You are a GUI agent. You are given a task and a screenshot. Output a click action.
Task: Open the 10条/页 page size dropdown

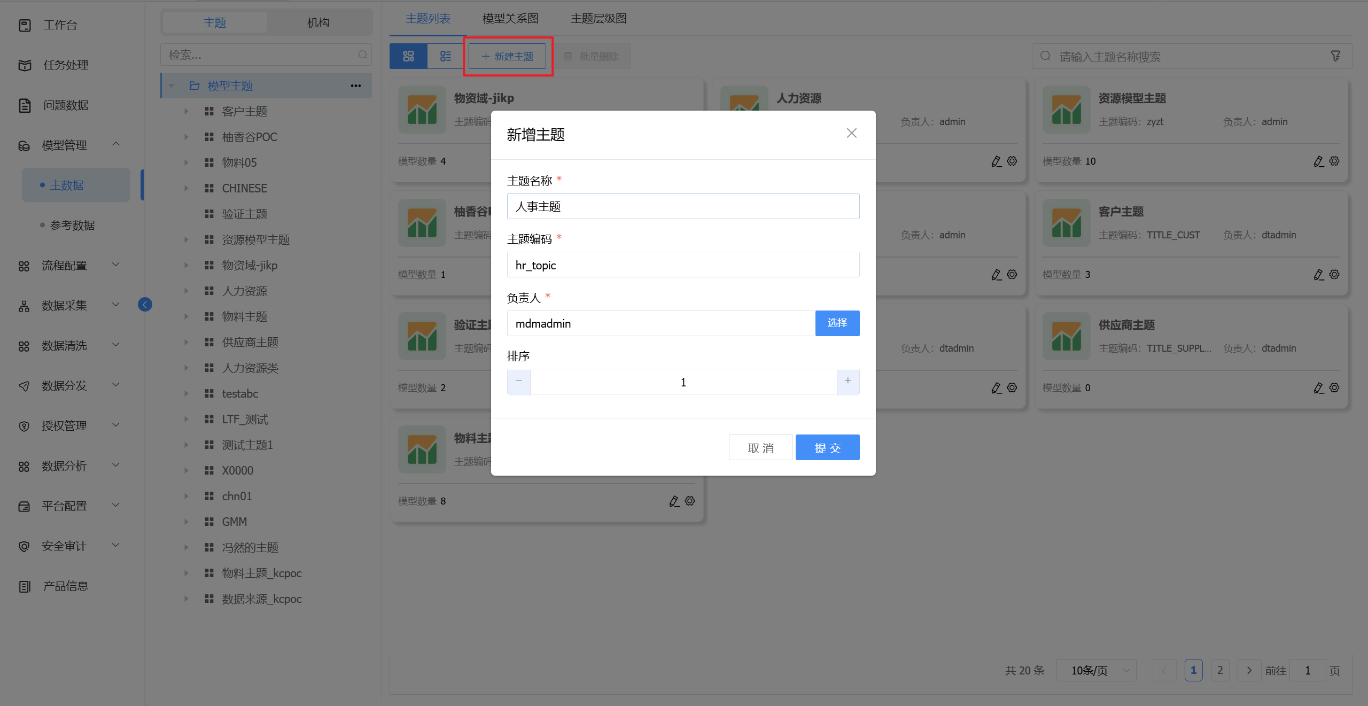coord(1095,670)
